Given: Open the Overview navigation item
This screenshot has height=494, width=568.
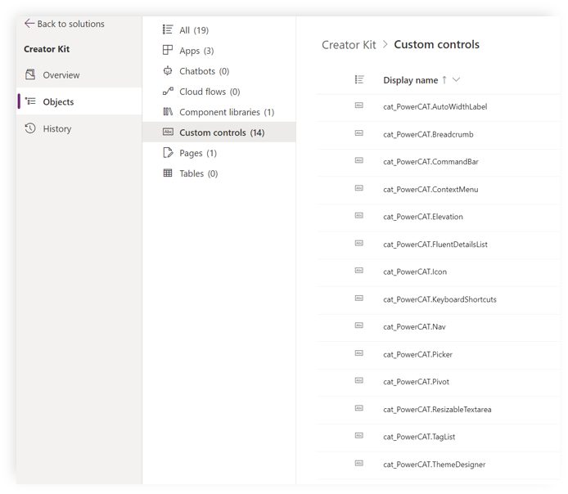Looking at the screenshot, I should pos(79,75).
